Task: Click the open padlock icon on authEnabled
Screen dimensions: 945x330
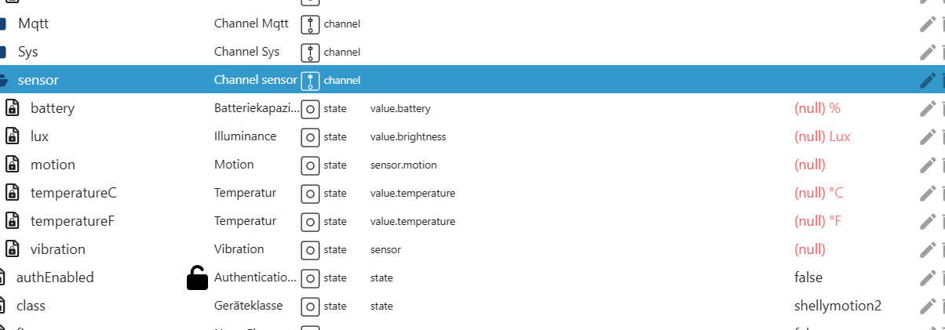Action: click(197, 277)
